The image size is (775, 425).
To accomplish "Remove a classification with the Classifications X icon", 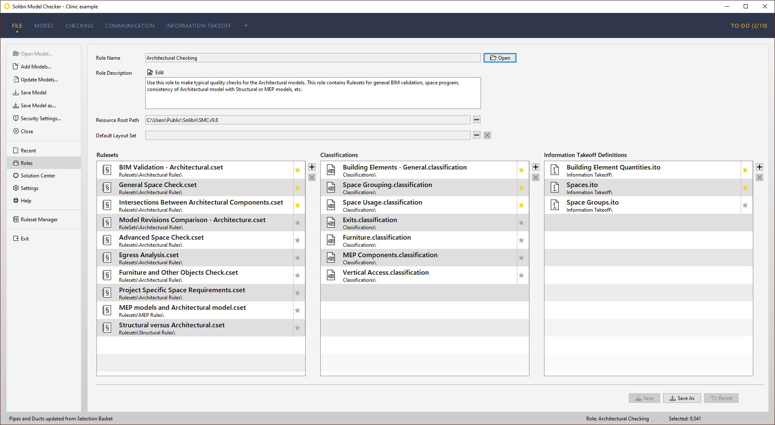I will [x=536, y=177].
